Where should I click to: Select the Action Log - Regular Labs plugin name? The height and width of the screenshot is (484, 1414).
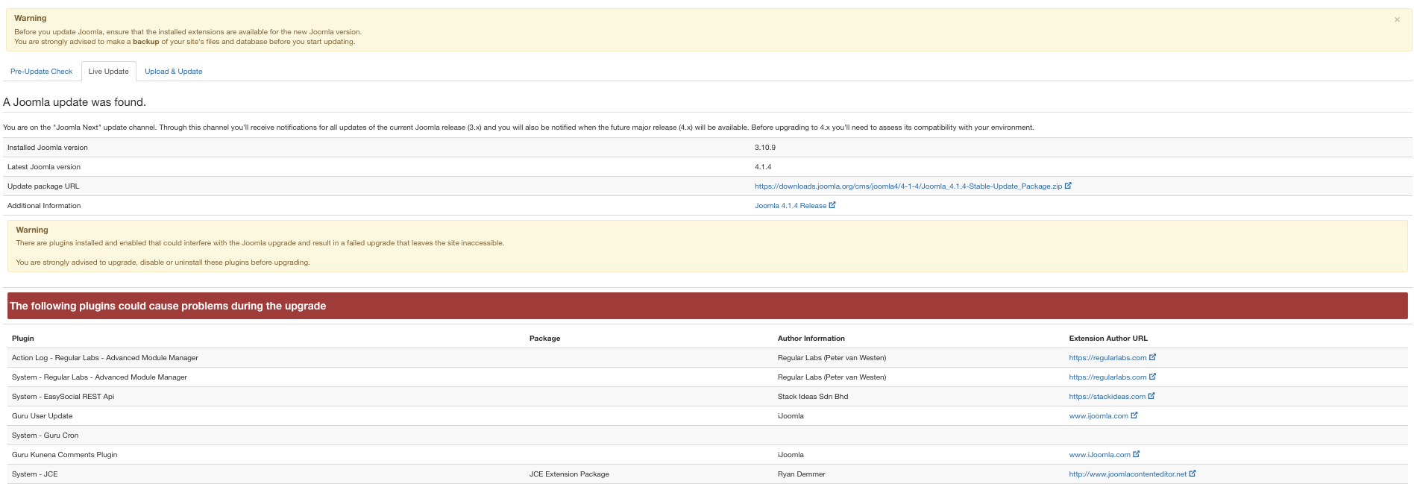[x=105, y=358]
